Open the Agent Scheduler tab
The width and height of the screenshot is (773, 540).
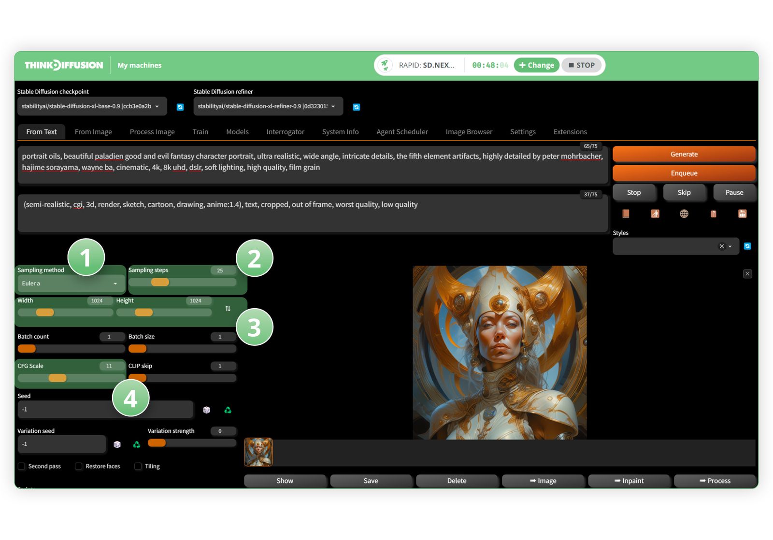coord(402,131)
